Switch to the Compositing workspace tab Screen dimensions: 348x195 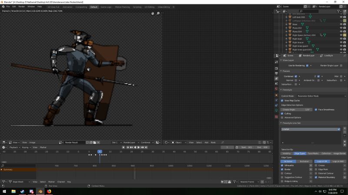[81, 7]
